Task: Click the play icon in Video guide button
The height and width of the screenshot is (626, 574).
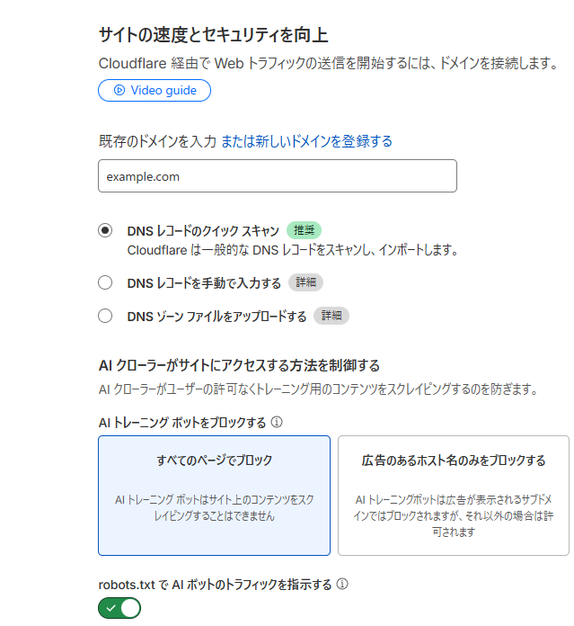Action: 119,90
